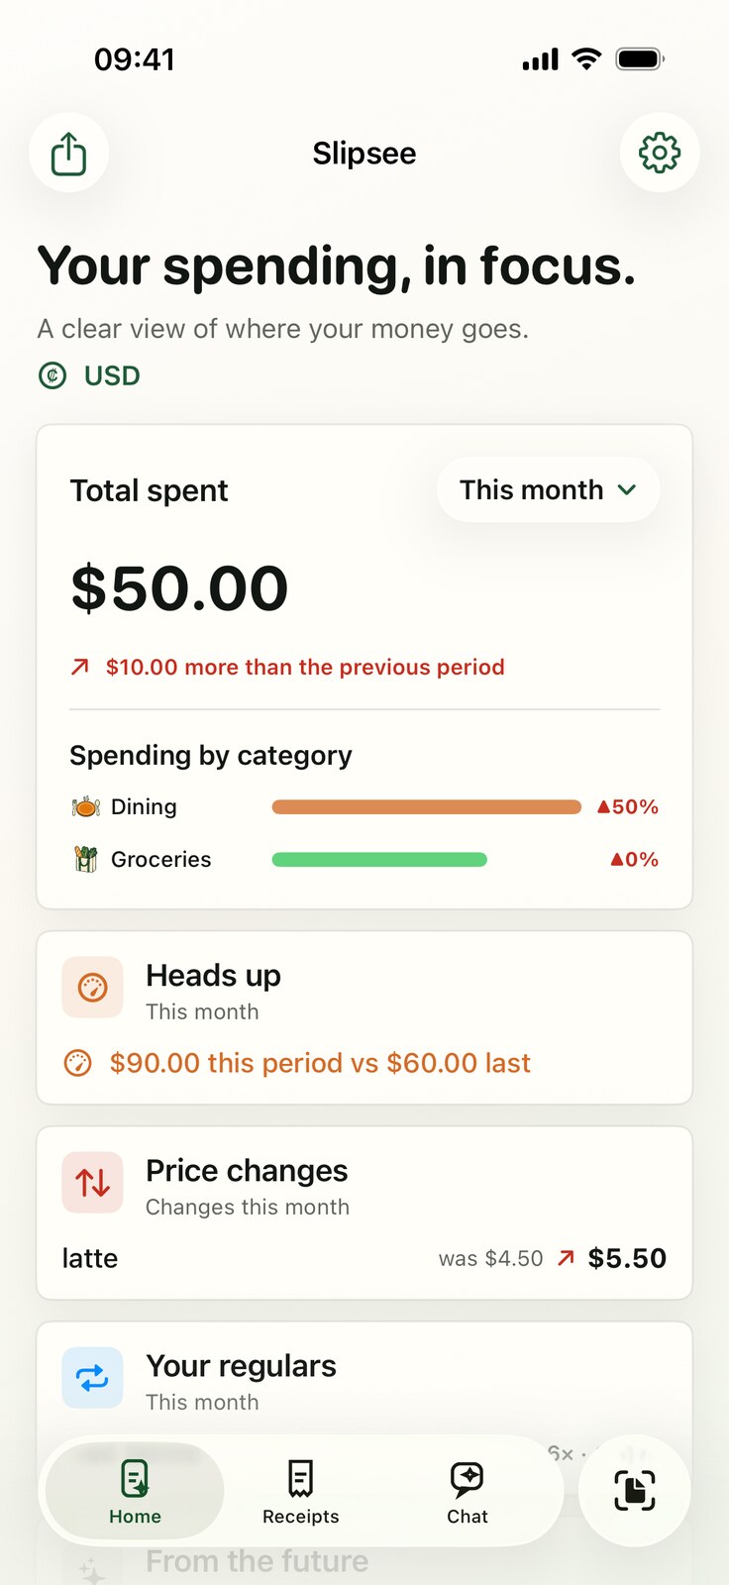Open the latte price change row
The width and height of the screenshot is (729, 1585).
coord(364,1258)
